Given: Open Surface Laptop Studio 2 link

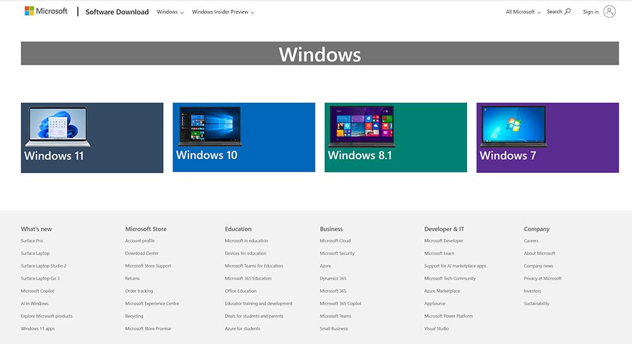Looking at the screenshot, I should 44,266.
